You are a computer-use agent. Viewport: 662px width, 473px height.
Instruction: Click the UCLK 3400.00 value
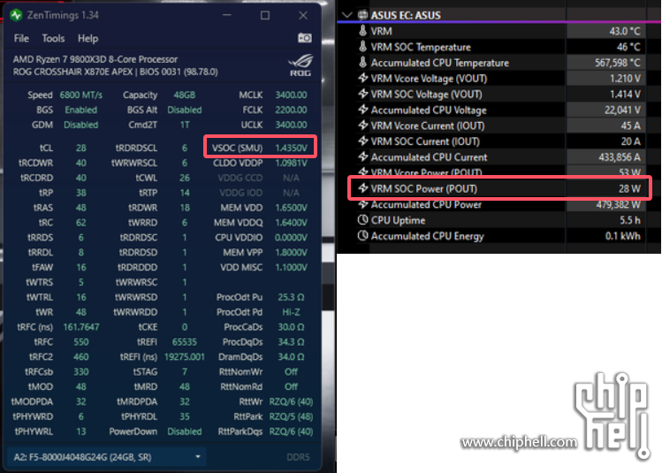point(291,125)
